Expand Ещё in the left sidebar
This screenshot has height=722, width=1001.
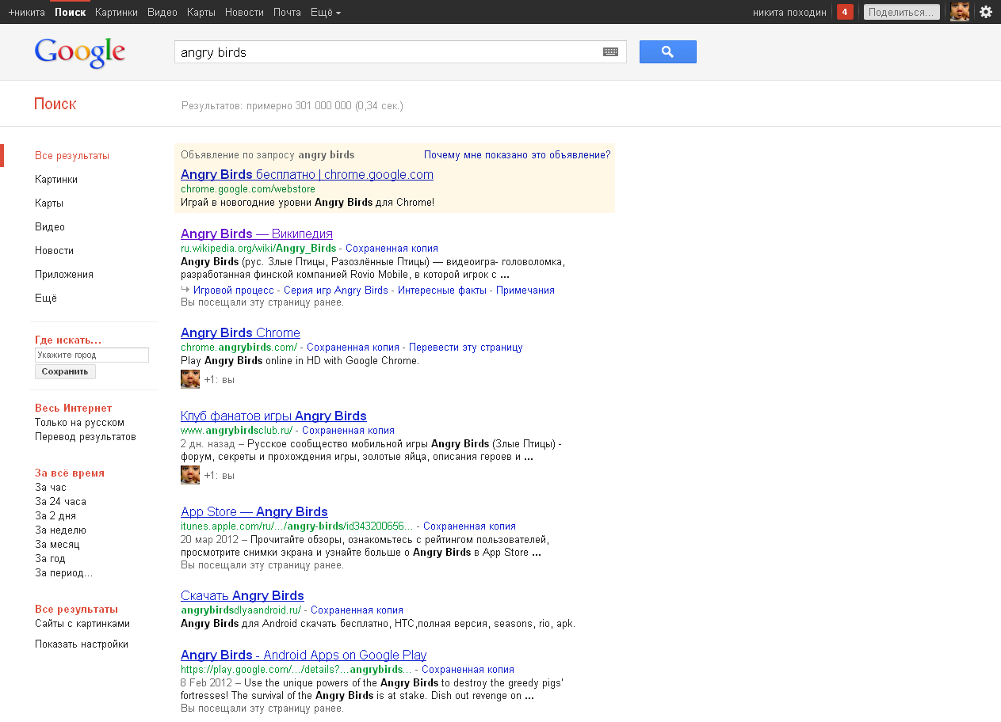point(46,298)
